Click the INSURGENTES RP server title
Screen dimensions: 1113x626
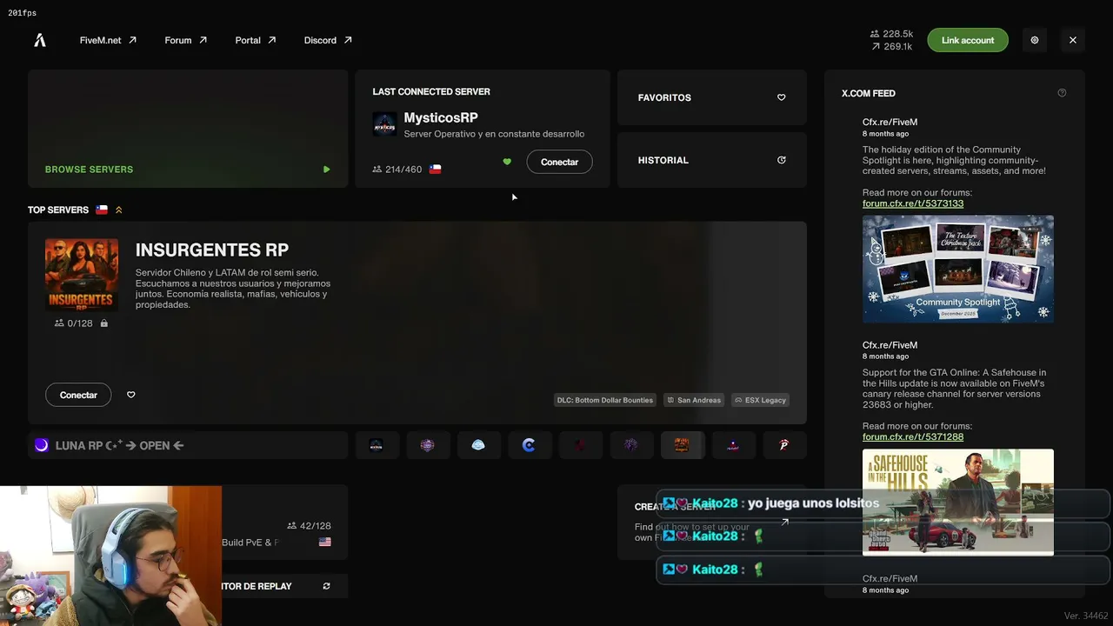pos(212,250)
